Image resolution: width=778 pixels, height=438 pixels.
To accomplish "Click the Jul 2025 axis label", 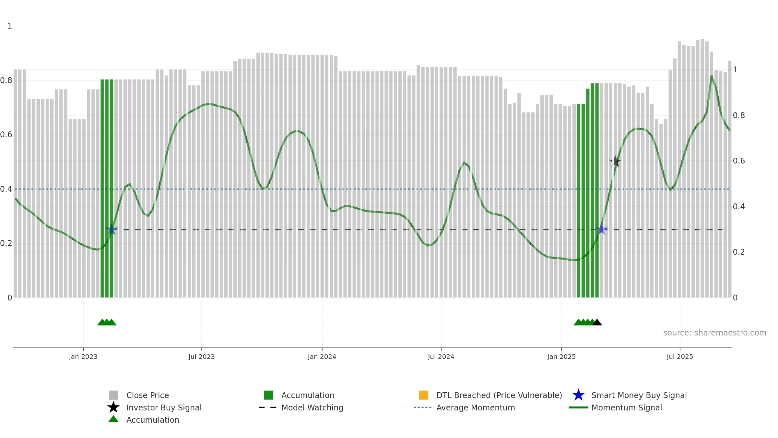I will click(x=680, y=357).
